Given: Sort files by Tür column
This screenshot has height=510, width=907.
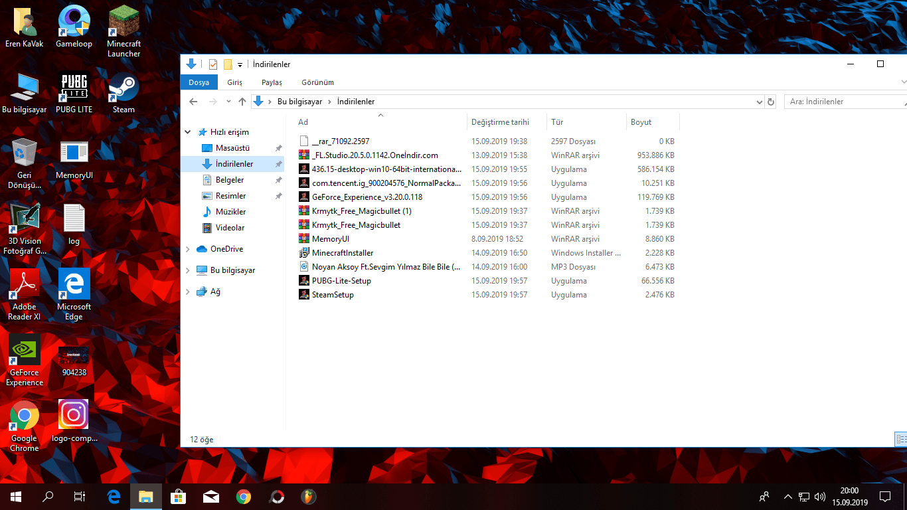Looking at the screenshot, I should pyautogui.click(x=586, y=122).
